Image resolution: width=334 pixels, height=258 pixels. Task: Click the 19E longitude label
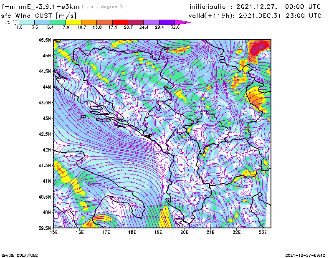tap(158, 232)
